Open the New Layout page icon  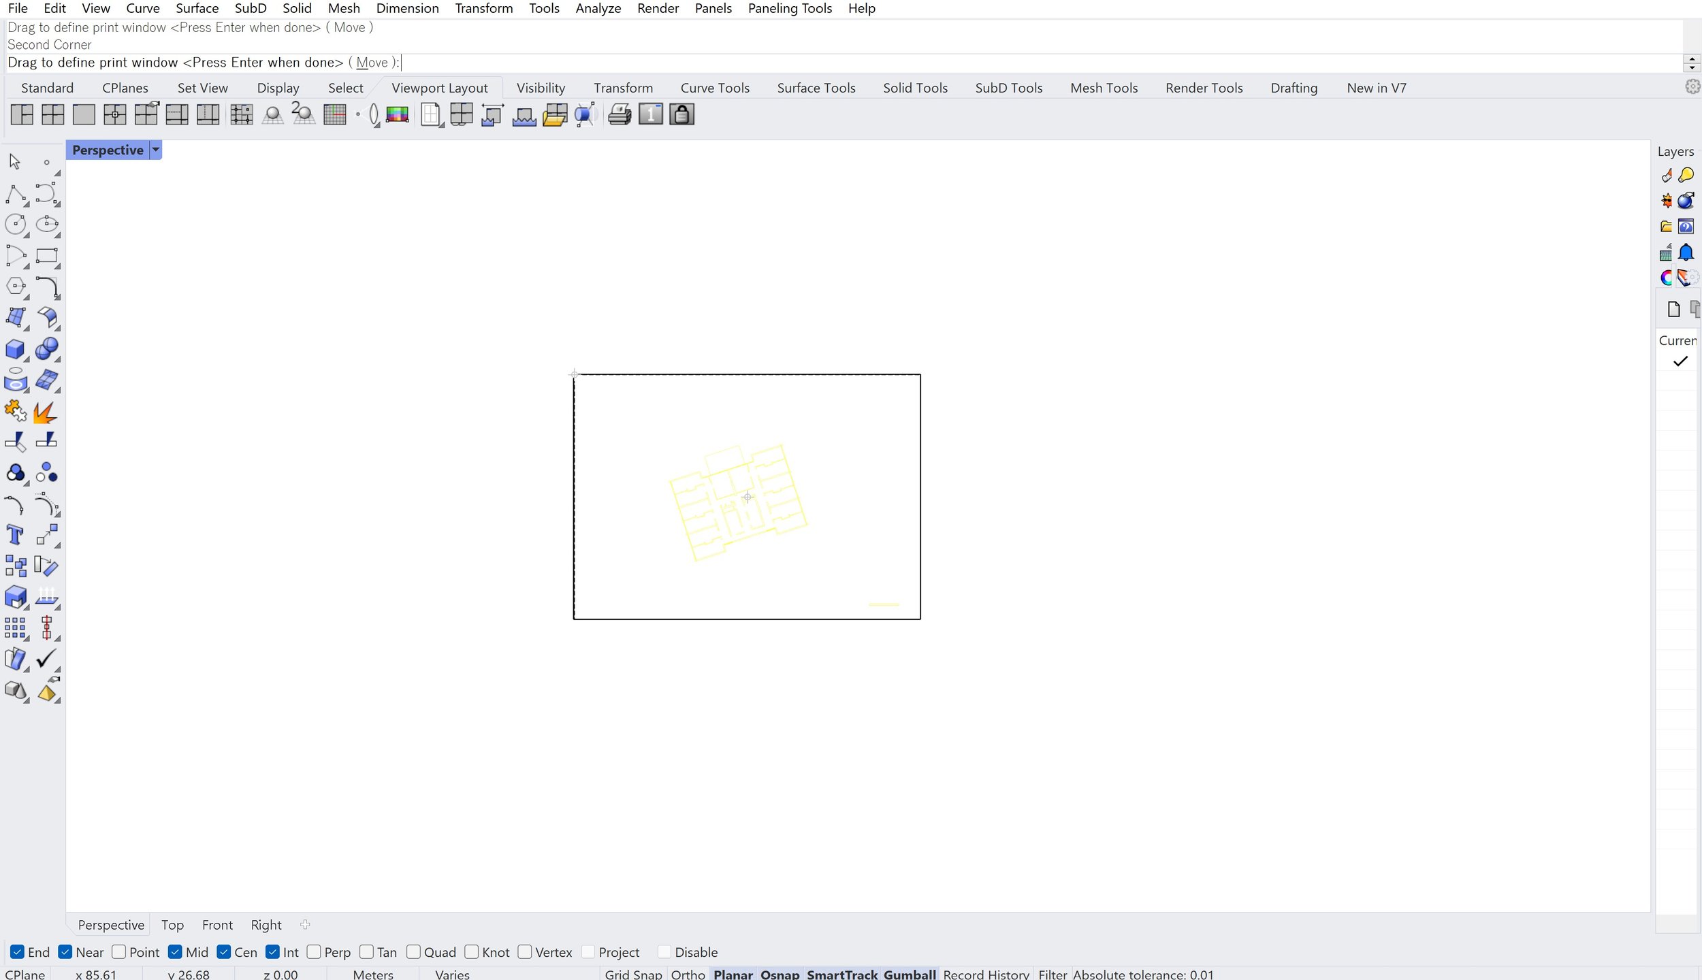pyautogui.click(x=431, y=114)
